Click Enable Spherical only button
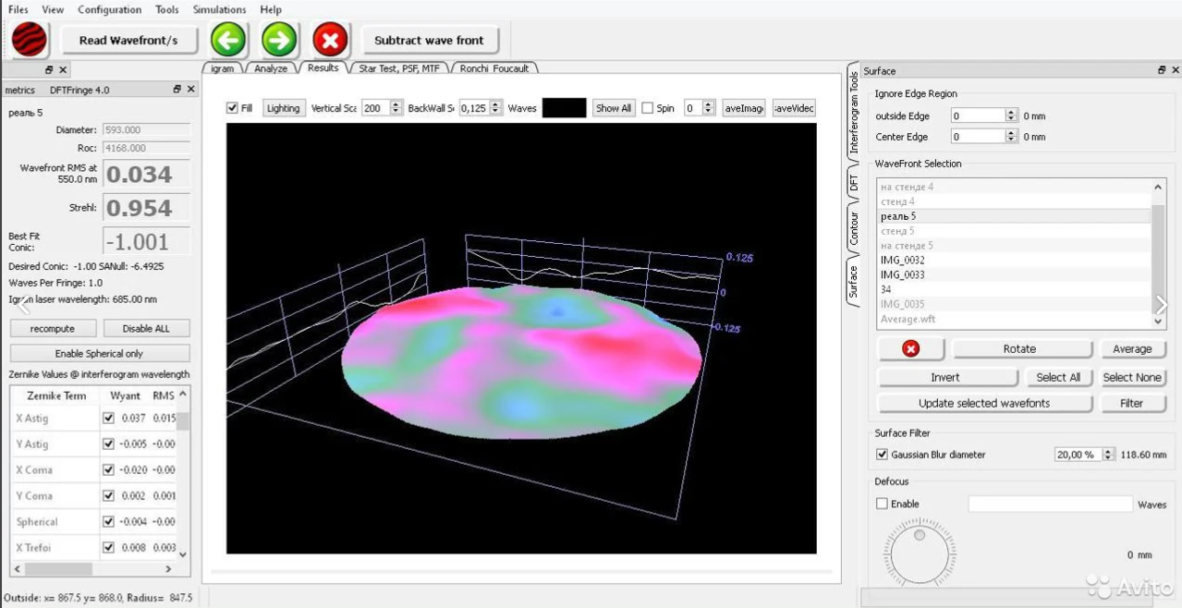 [100, 353]
